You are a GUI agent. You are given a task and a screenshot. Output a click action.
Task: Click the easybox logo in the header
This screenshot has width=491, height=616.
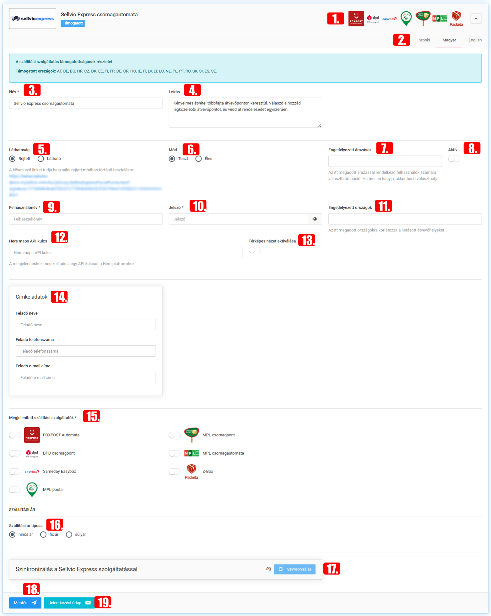389,19
